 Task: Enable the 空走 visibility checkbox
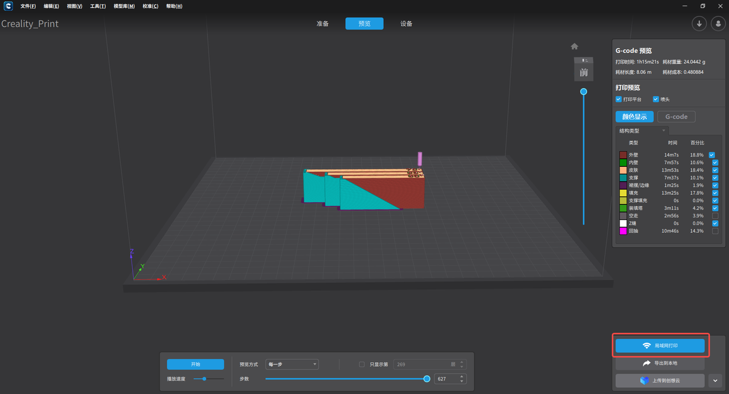(x=715, y=216)
